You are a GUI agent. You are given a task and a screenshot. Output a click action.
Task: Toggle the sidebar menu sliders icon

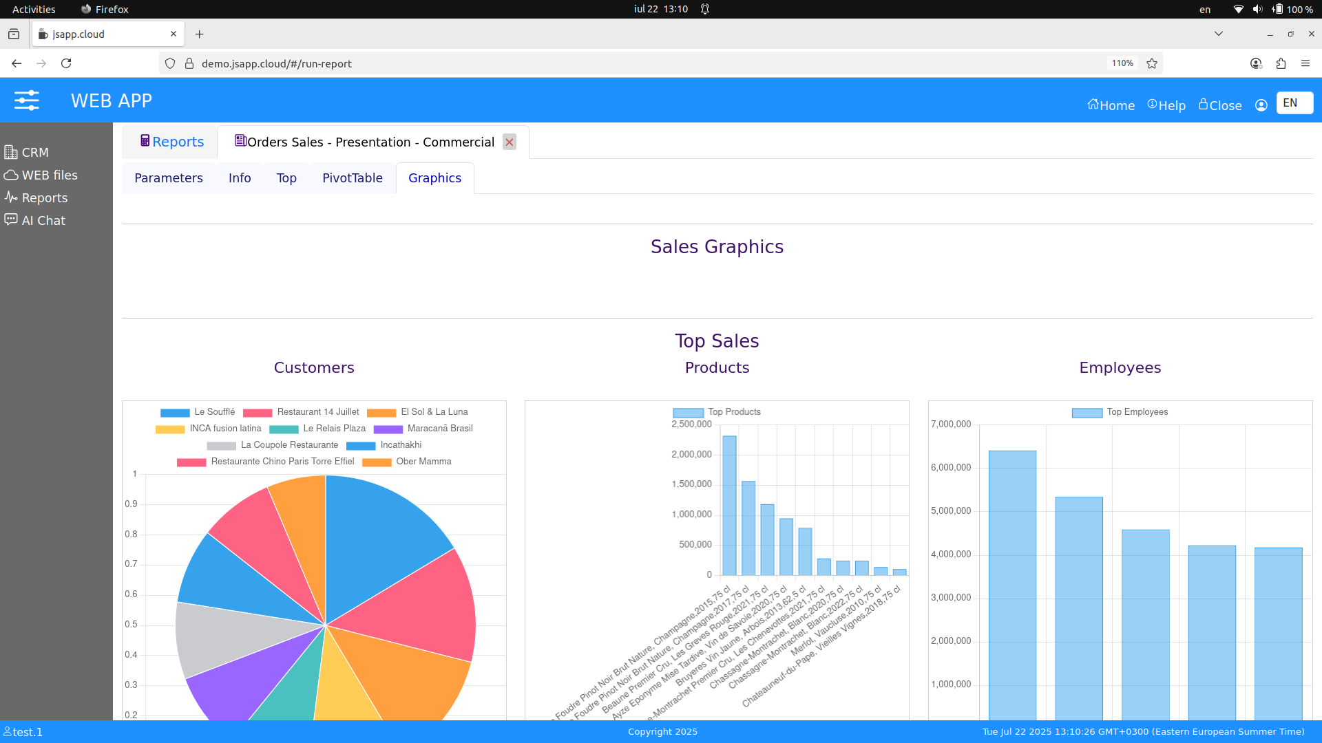point(27,100)
